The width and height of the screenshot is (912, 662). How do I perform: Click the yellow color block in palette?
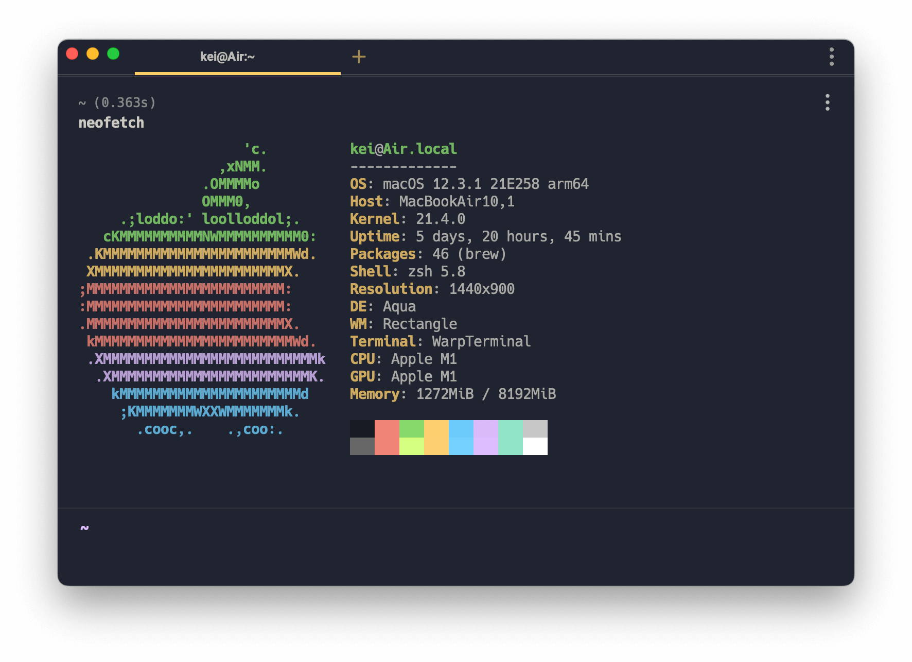[436, 438]
